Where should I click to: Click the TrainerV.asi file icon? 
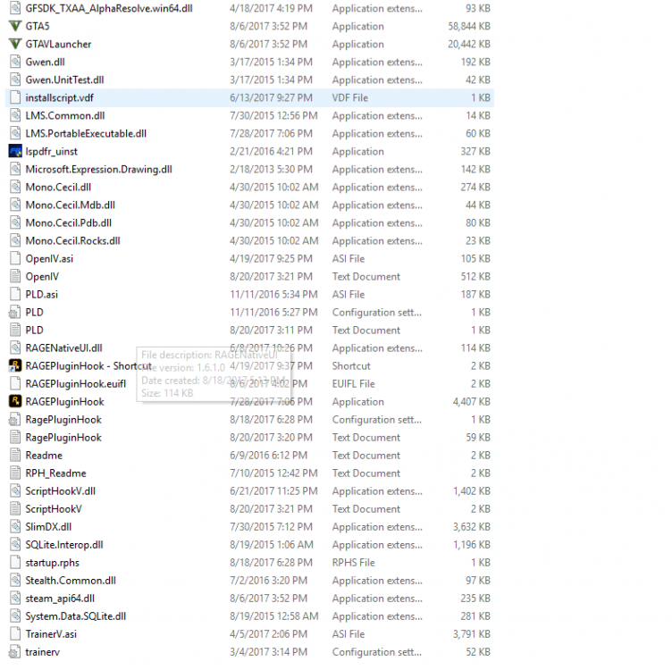click(15, 633)
